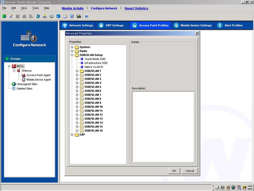Click the Cancel button
This screenshot has width=254, height=191.
tap(190, 171)
